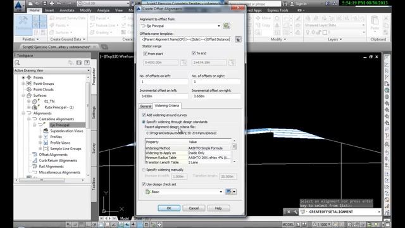The width and height of the screenshot is (405, 228).
Task: Open Alignment to offset from dropdown
Action: point(219,26)
